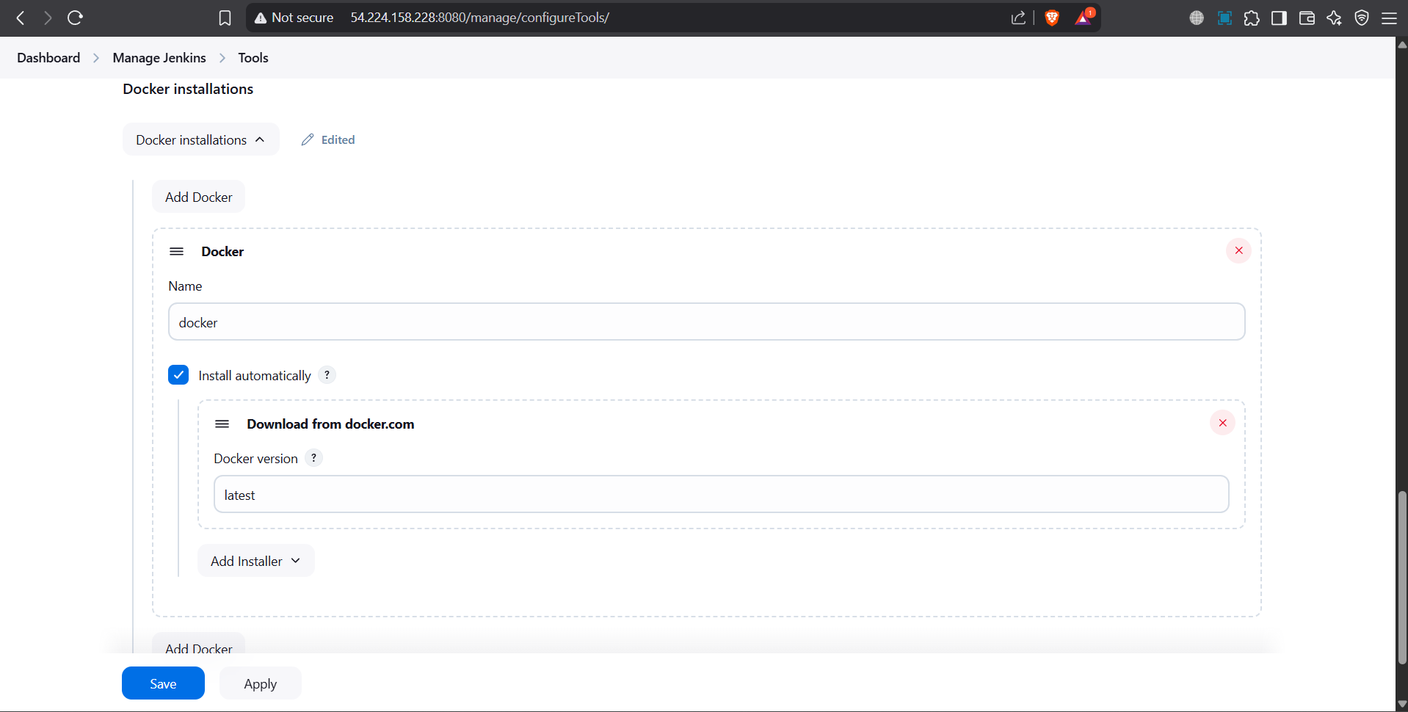Focus the Docker Name input field
This screenshot has height=712, width=1408.
click(x=706, y=322)
